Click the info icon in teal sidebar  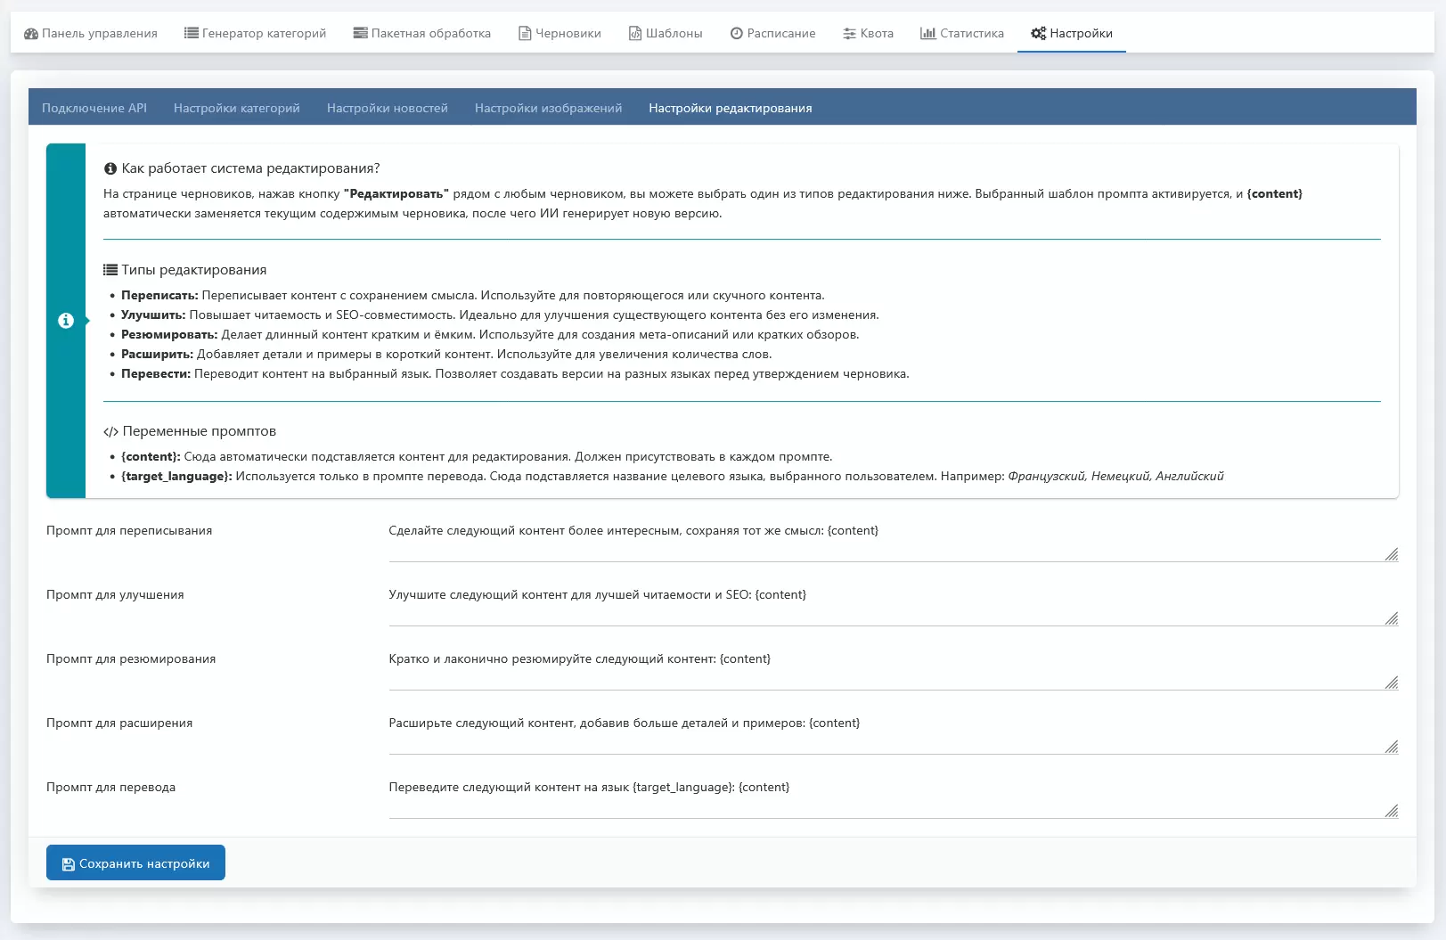click(66, 321)
